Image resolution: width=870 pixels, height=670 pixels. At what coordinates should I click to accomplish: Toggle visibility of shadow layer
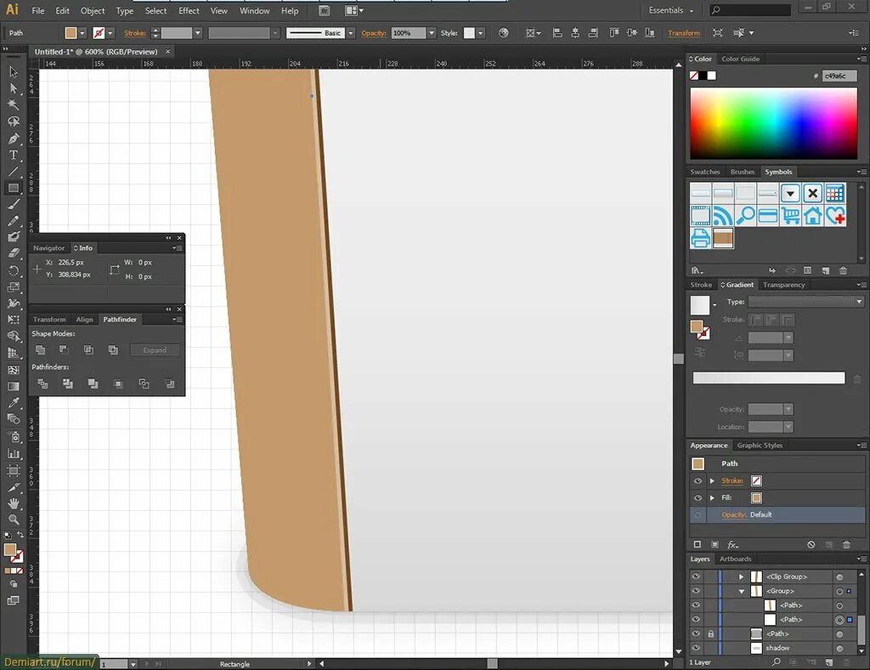pyautogui.click(x=696, y=648)
